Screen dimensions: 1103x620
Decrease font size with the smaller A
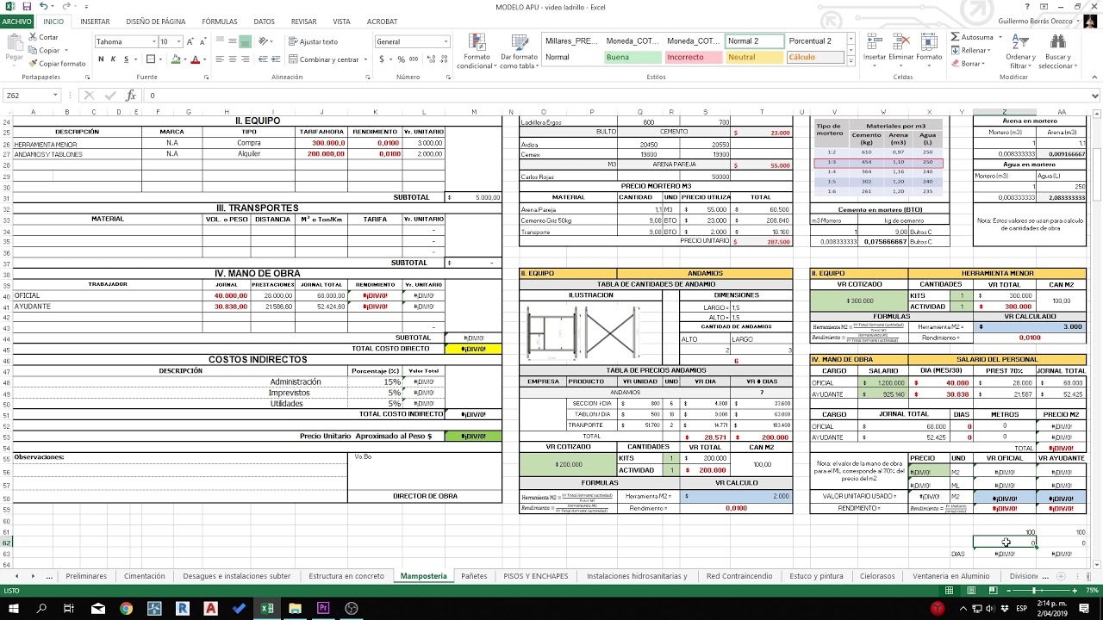[x=202, y=41]
